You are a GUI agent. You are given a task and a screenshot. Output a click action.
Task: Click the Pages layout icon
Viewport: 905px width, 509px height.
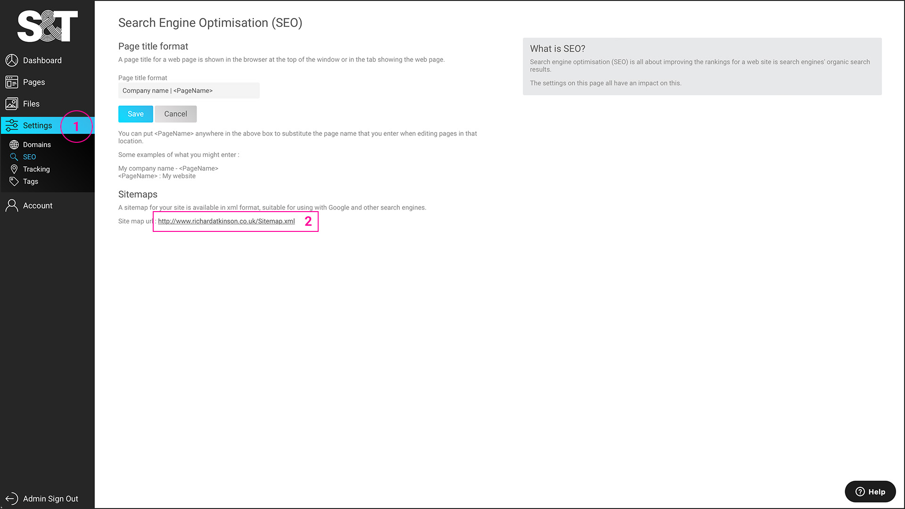12,82
